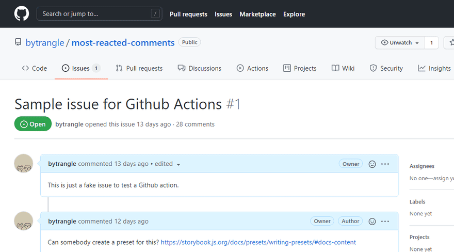Add reaction to first comment smiley
Screen dimensions: 454x252
tap(372, 164)
